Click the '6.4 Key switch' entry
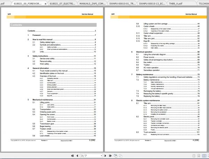This screenshot has height=159, width=209. click(168, 62)
